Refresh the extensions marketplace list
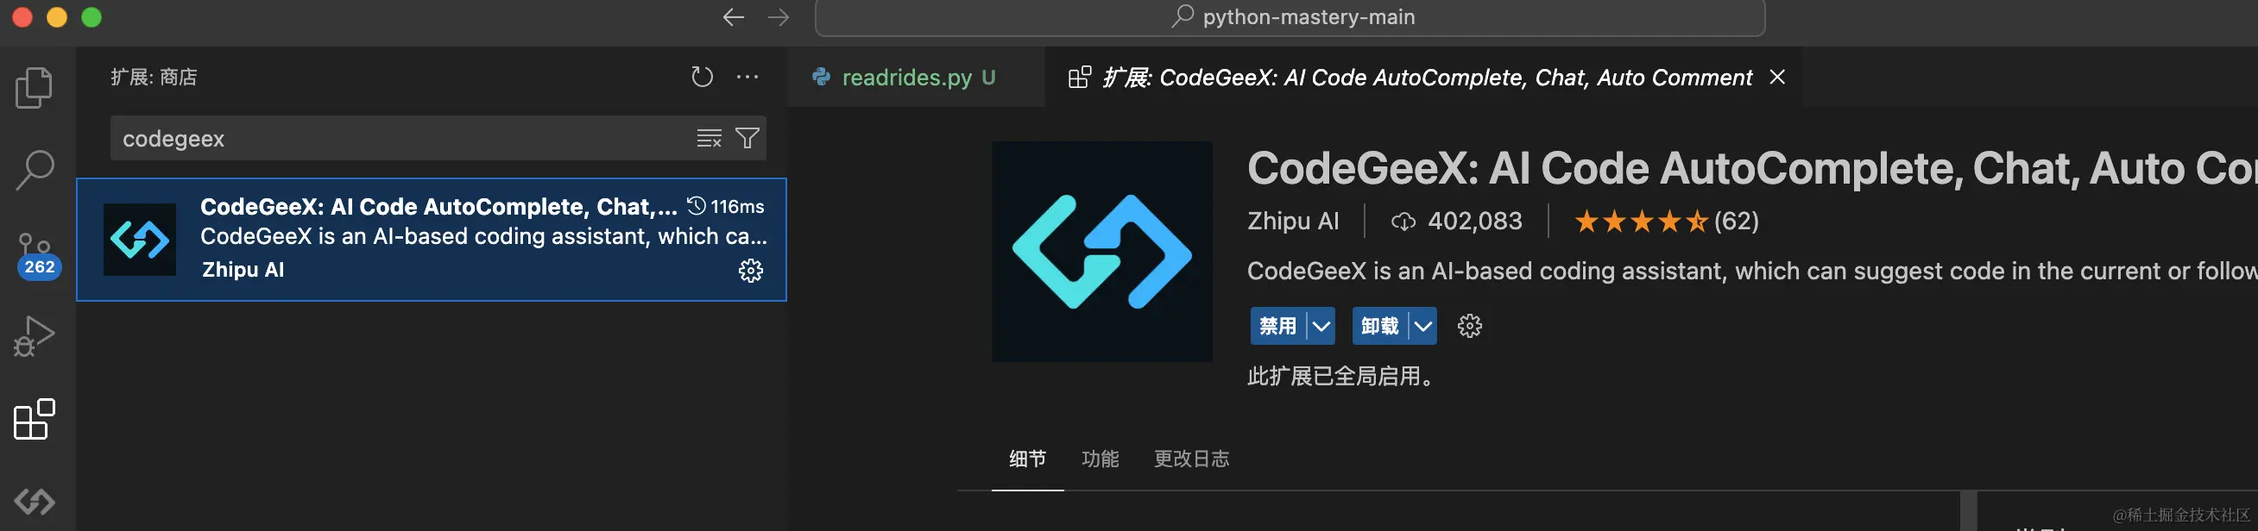Image resolution: width=2258 pixels, height=531 pixels. click(702, 77)
